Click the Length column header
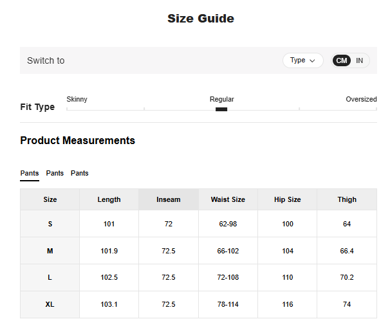The height and width of the screenshot is (319, 390). tap(109, 199)
